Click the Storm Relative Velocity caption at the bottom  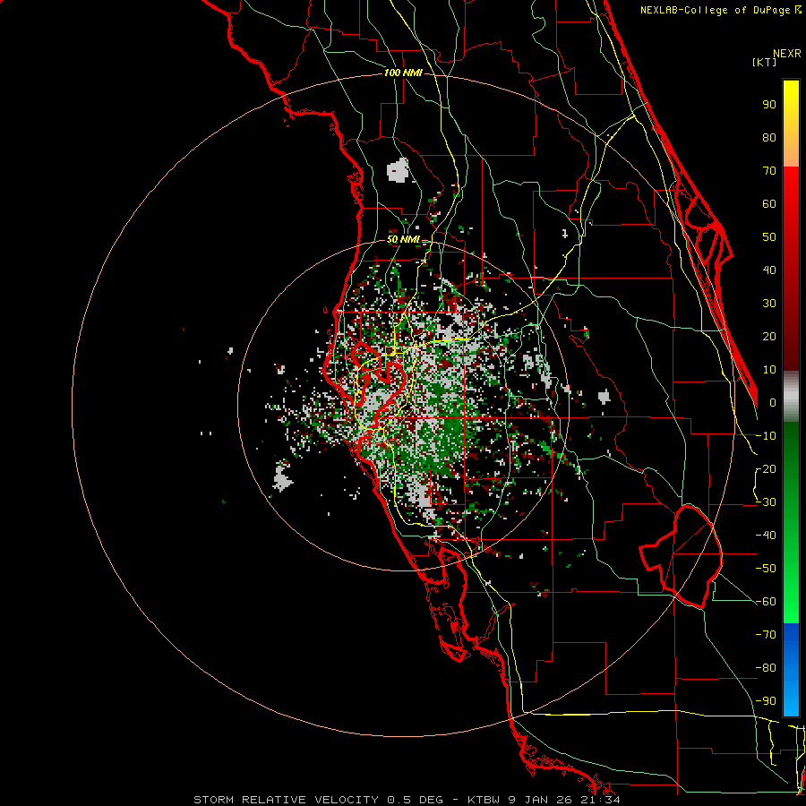[x=407, y=800]
